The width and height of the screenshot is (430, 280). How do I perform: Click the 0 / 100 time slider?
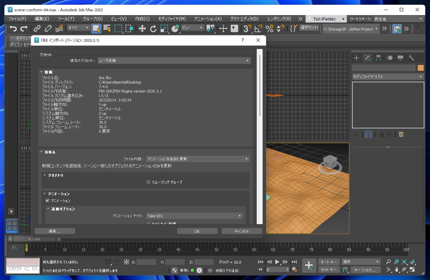point(34,239)
